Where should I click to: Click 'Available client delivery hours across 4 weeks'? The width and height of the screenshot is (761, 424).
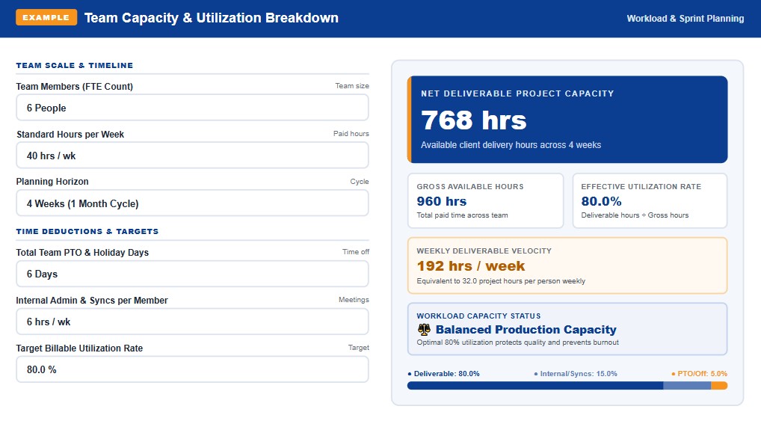511,145
